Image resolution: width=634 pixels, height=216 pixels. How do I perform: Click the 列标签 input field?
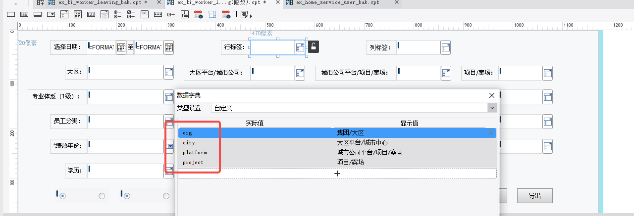click(418, 47)
